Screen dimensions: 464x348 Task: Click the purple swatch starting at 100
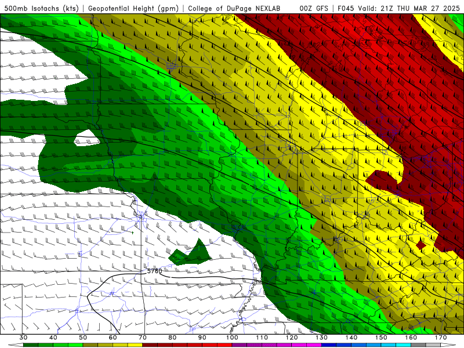[x=240, y=345]
